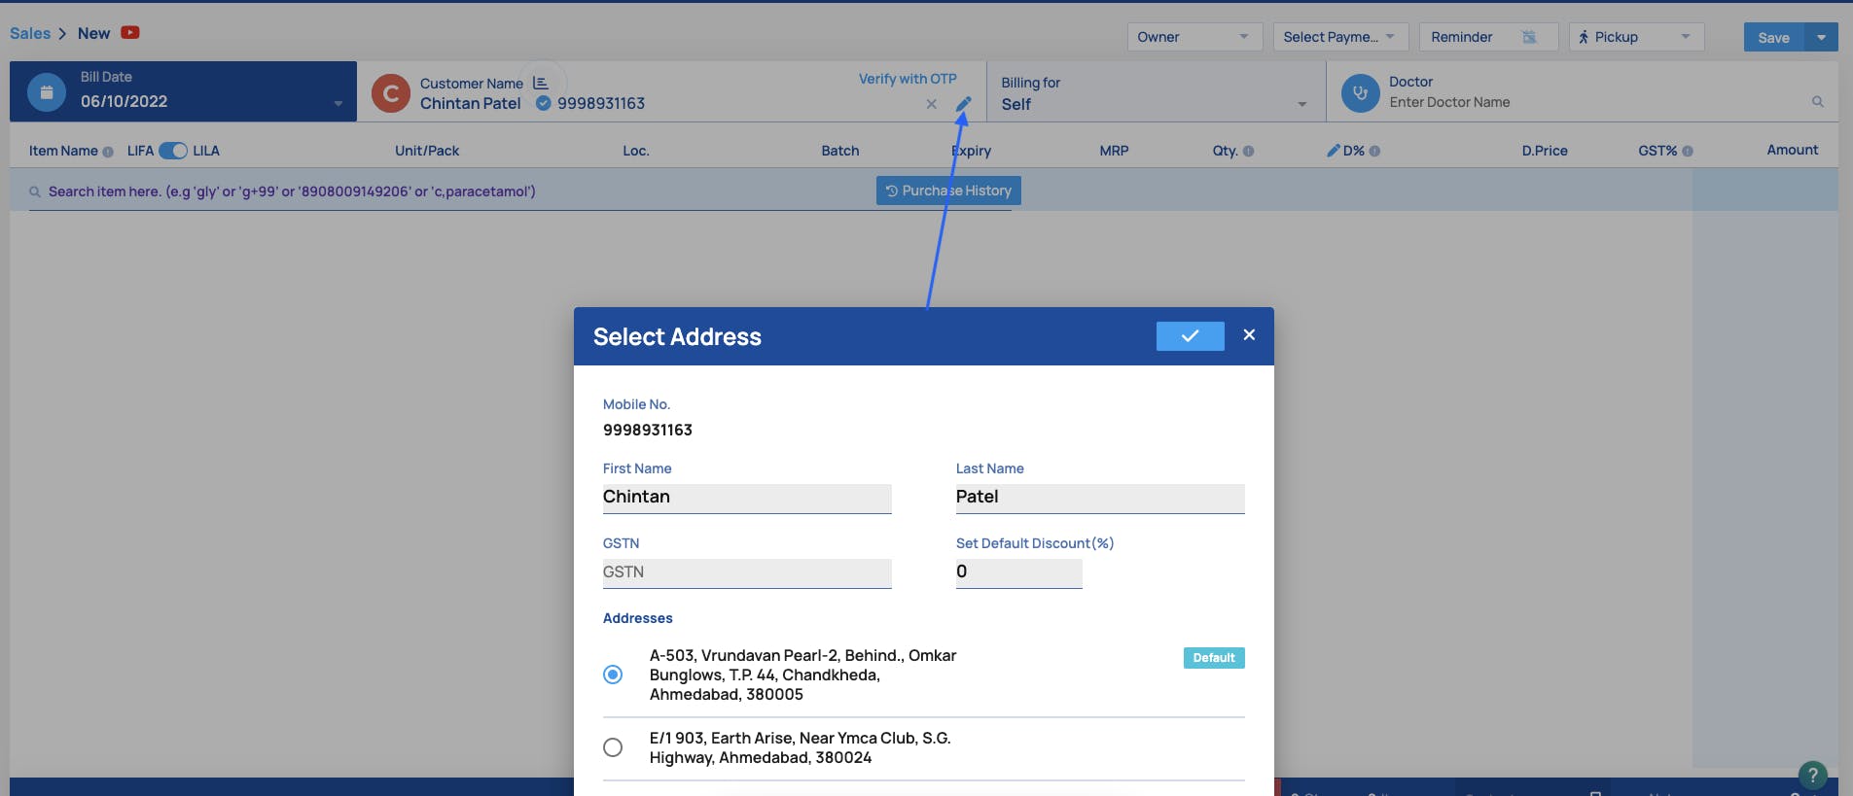
Task: Click the Addresses section label
Action: click(x=638, y=618)
